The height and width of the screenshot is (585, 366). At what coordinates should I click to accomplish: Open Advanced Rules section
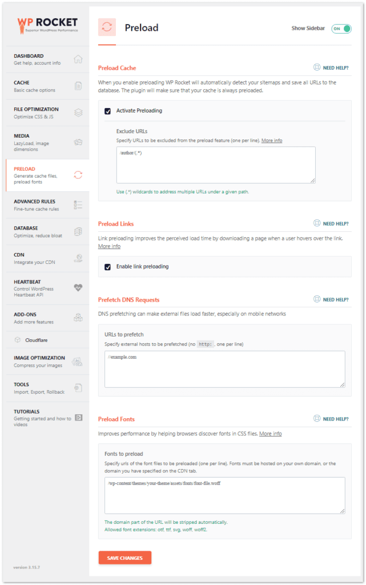[x=48, y=205]
